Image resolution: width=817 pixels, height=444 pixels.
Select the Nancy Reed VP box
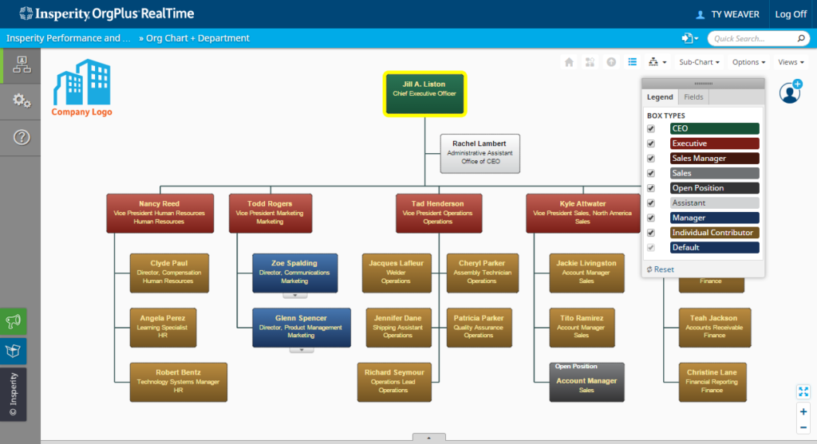pyautogui.click(x=160, y=213)
